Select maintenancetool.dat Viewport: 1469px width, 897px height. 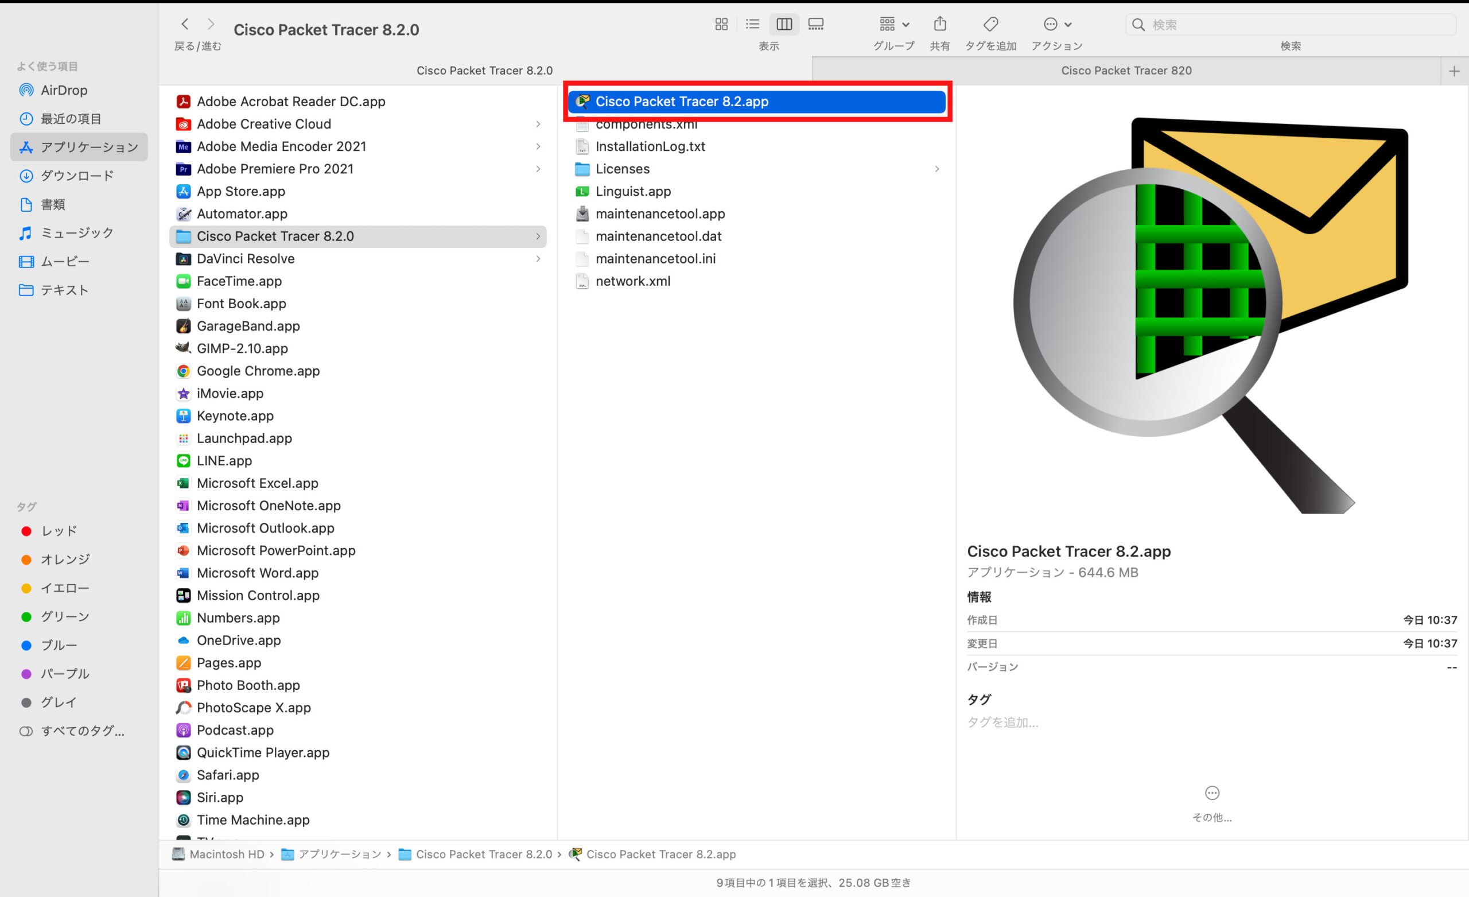coord(756,236)
